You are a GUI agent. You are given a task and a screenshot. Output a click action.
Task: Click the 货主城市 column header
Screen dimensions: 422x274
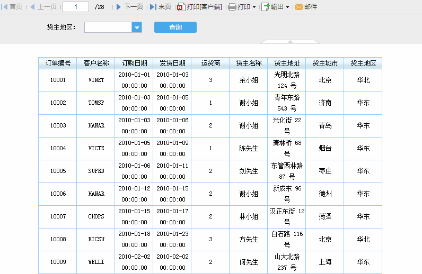pos(325,63)
